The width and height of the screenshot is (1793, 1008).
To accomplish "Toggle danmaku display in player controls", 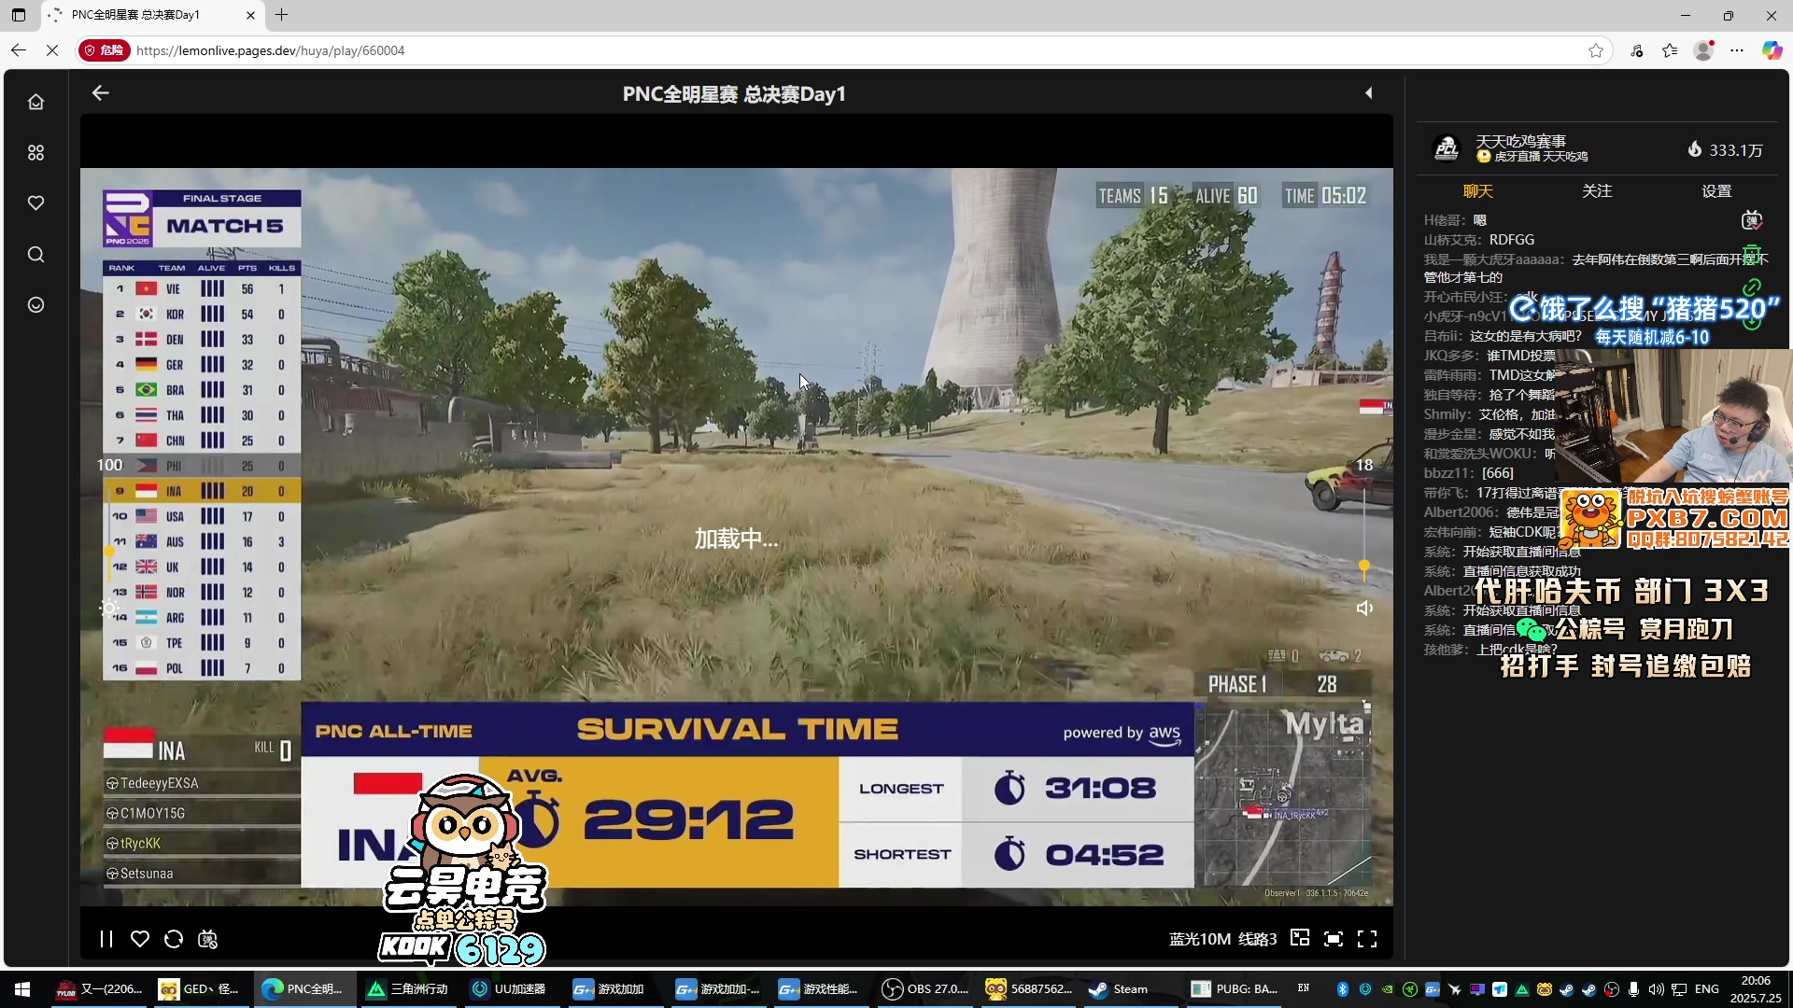I will (x=207, y=939).
